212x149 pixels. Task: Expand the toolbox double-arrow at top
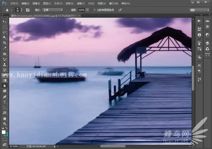click(x=2, y=15)
